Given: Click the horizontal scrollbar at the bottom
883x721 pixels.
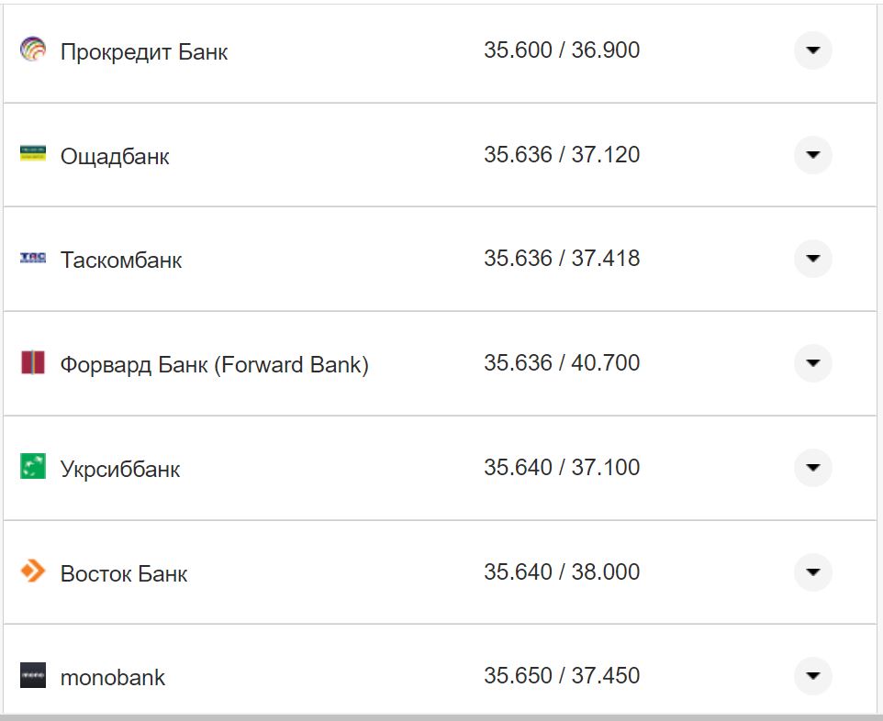Looking at the screenshot, I should 441,717.
